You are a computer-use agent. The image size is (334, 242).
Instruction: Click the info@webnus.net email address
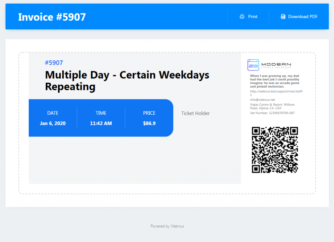click(262, 99)
